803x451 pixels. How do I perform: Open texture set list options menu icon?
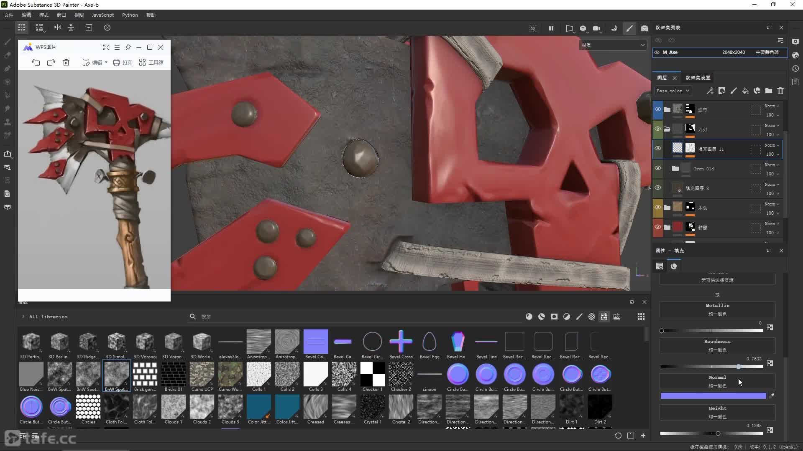(780, 41)
